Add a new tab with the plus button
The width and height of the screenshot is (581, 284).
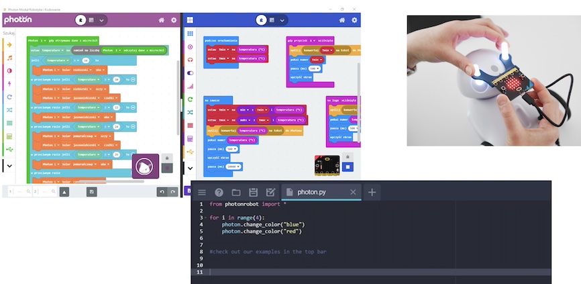point(372,192)
